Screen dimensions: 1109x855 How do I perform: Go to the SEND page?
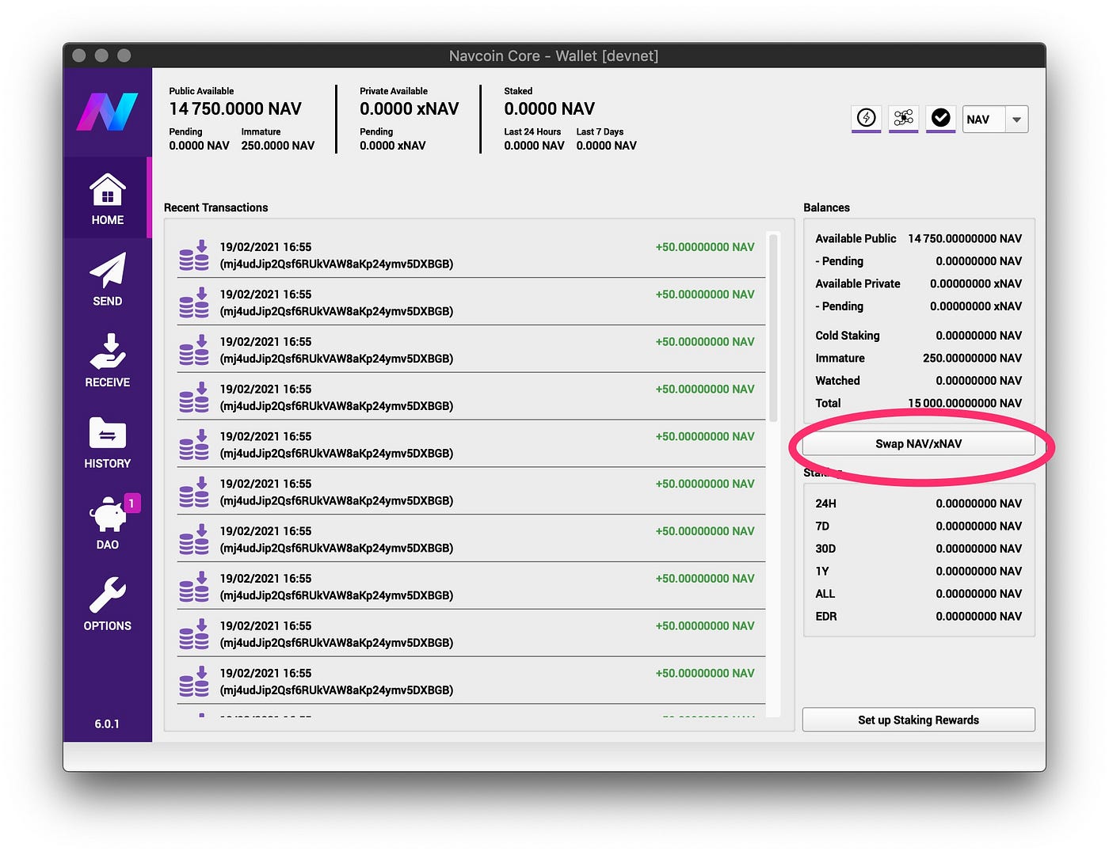pos(108,279)
